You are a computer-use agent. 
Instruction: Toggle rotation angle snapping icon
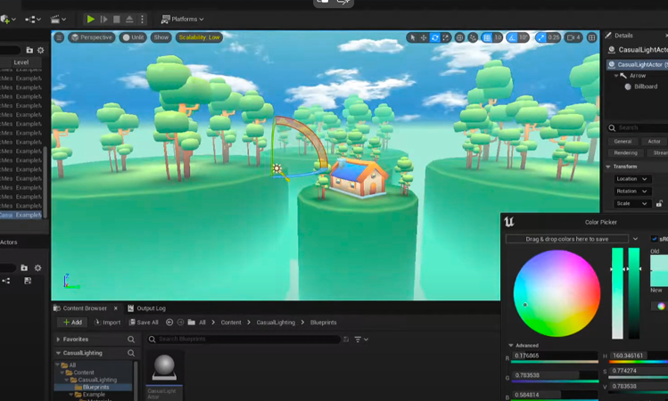[511, 37]
